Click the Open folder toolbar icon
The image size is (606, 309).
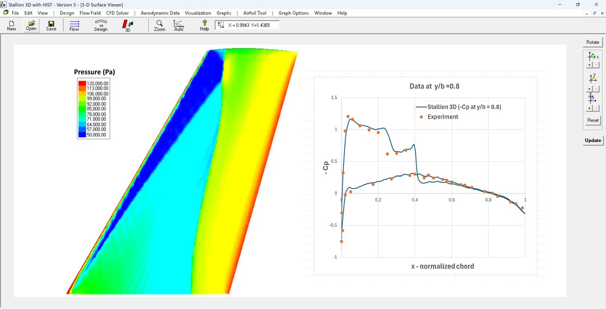(31, 26)
